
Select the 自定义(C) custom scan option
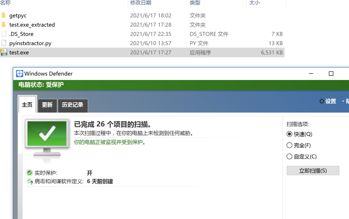(x=289, y=156)
